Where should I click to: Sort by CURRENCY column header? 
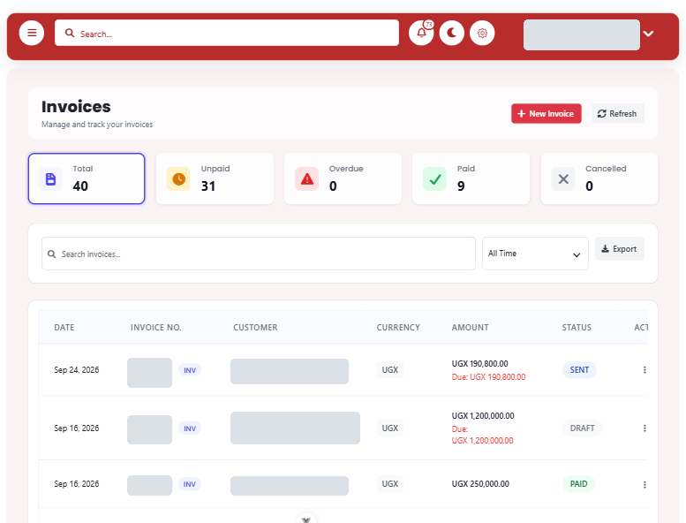[398, 328]
